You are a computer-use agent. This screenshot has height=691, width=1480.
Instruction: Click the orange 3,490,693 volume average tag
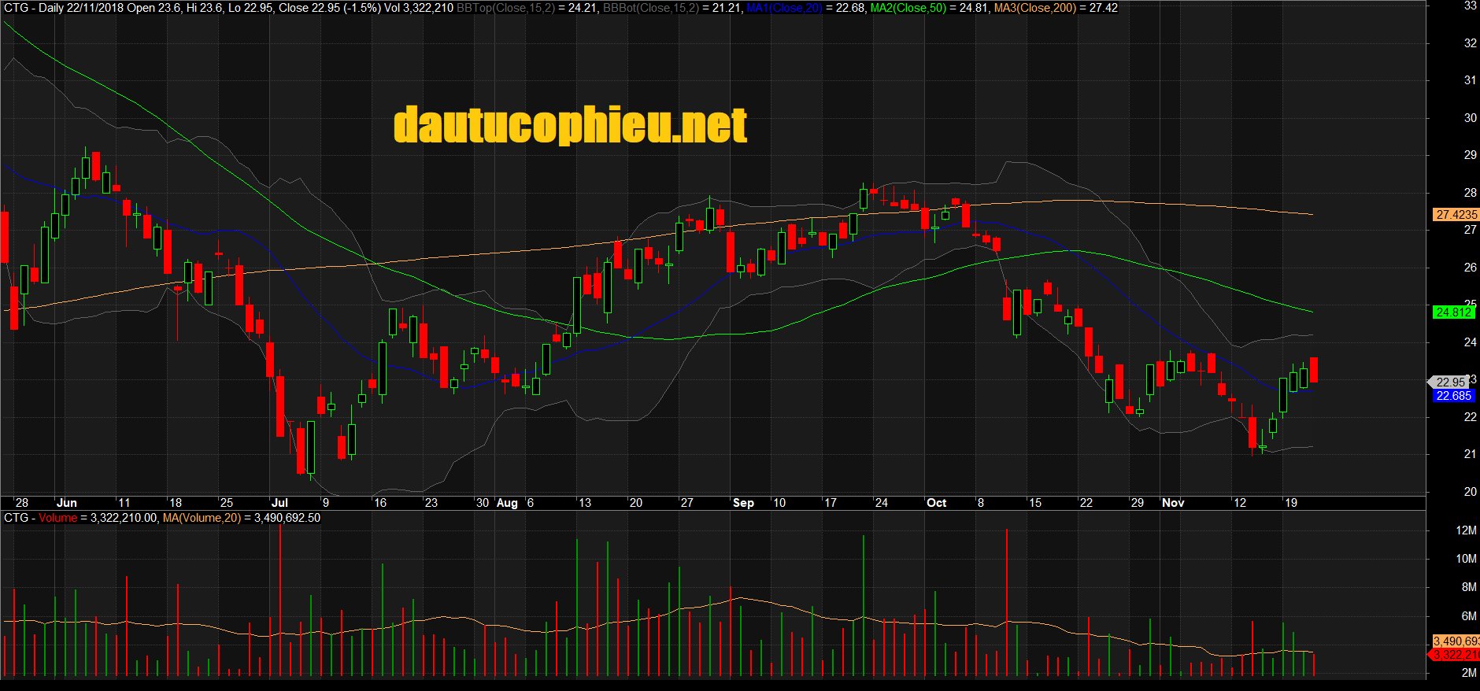[1456, 641]
